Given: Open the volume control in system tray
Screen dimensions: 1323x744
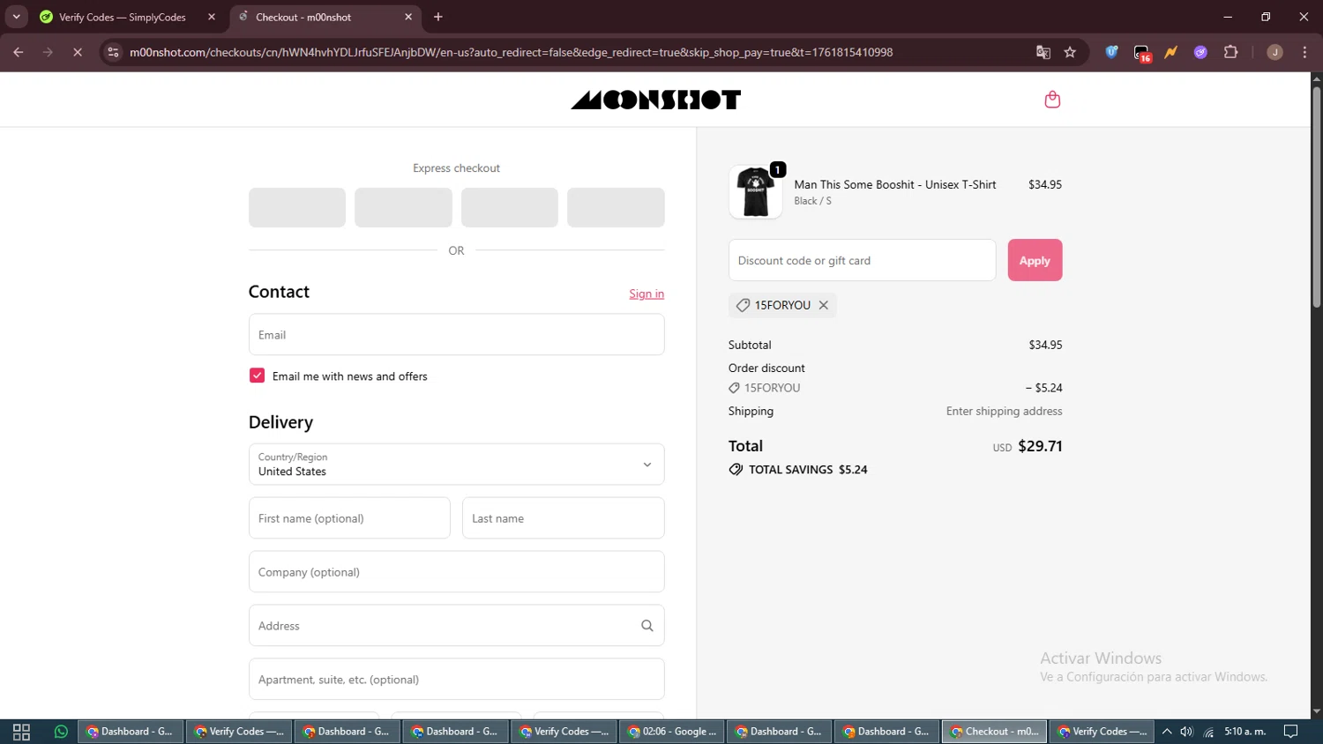Looking at the screenshot, I should tap(1187, 732).
